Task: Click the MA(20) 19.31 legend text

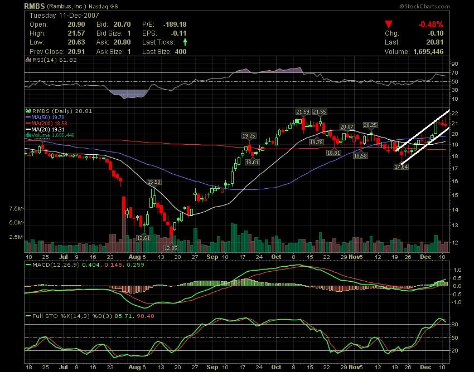Action: coord(48,130)
